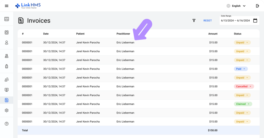Screen dimensions: 264x138
Task: Sort by the Date column header
Action: 46,34
